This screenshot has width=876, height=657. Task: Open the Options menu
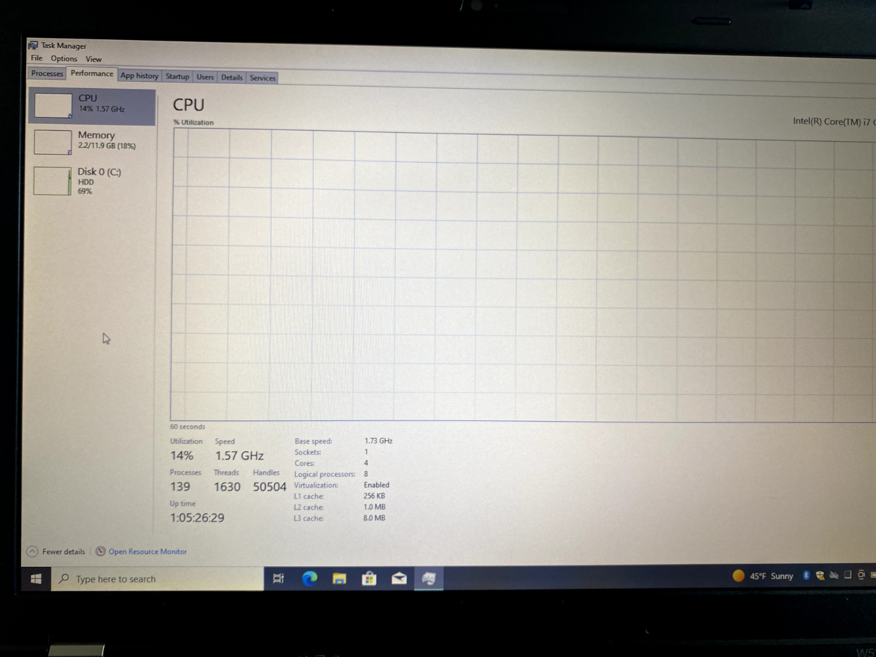tap(64, 59)
